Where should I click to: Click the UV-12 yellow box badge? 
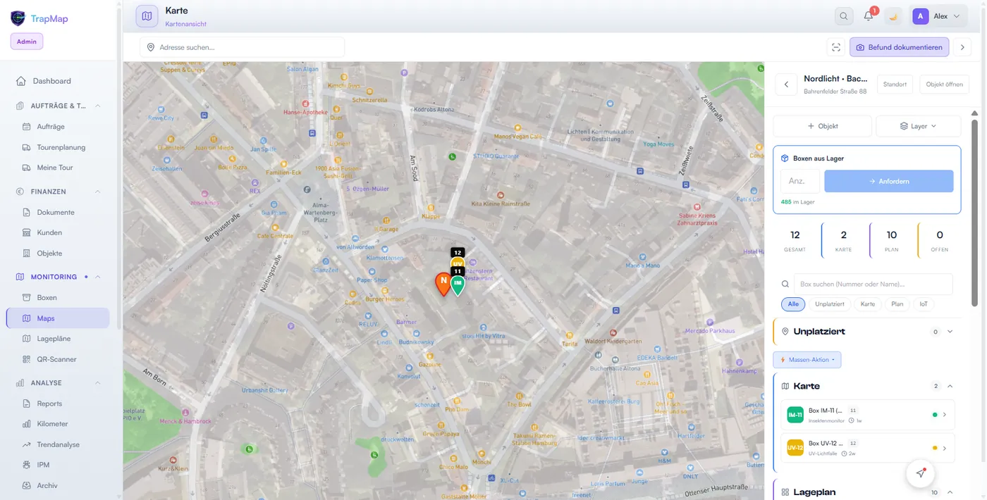(795, 448)
